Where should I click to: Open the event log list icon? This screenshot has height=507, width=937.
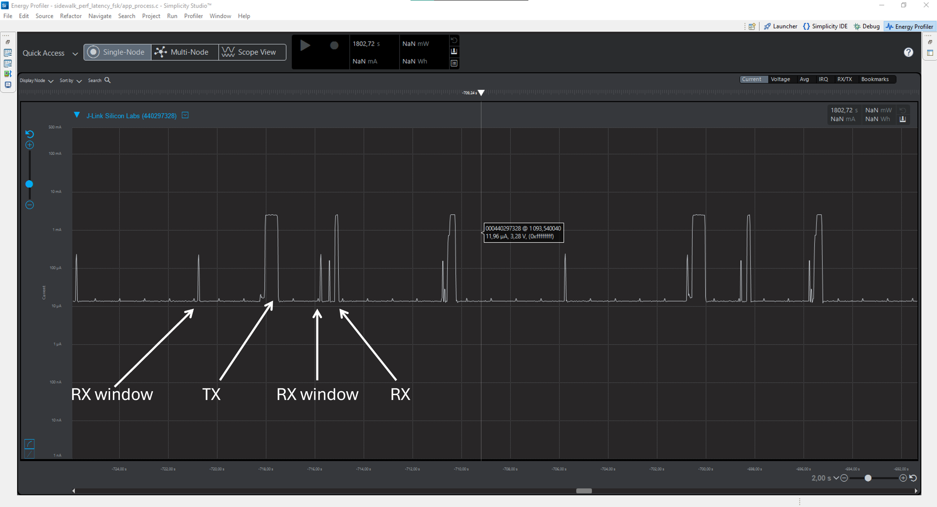(454, 63)
